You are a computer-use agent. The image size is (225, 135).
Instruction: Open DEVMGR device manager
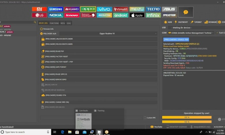[211, 22]
